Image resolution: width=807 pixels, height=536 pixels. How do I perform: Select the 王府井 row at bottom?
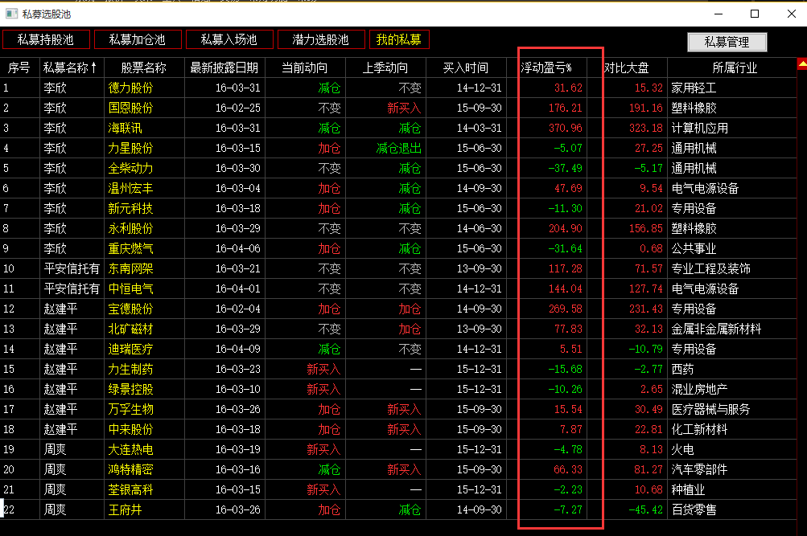125,510
